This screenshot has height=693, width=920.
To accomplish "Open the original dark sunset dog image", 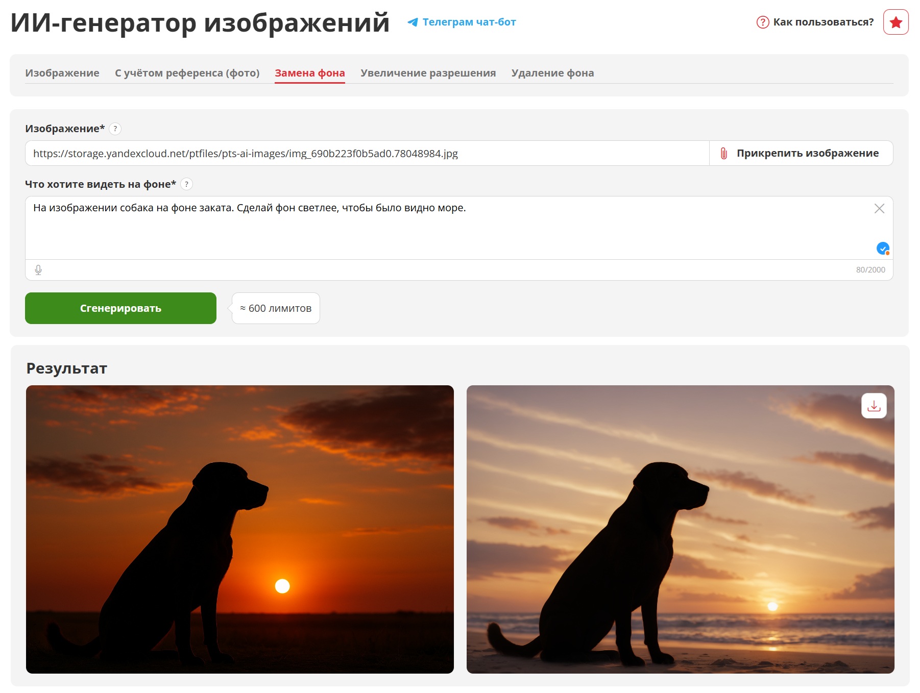I will 239,529.
